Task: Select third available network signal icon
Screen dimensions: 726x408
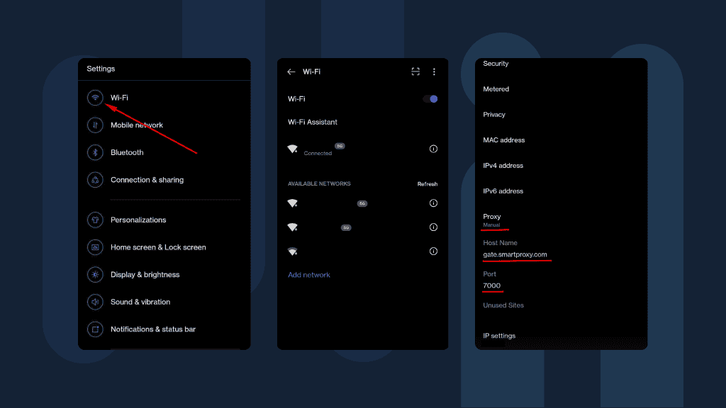Action: click(292, 251)
